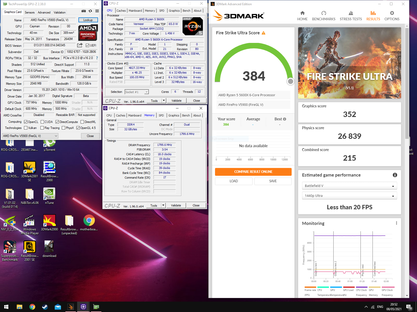Click LOAD button in 3DMark

point(234,181)
